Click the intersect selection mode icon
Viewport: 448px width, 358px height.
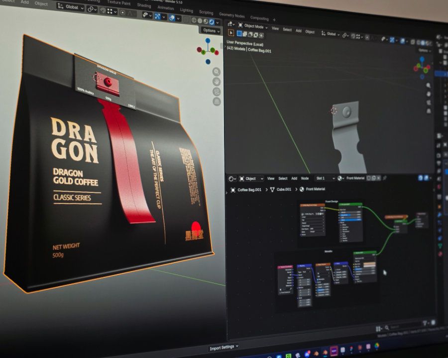click(261, 35)
